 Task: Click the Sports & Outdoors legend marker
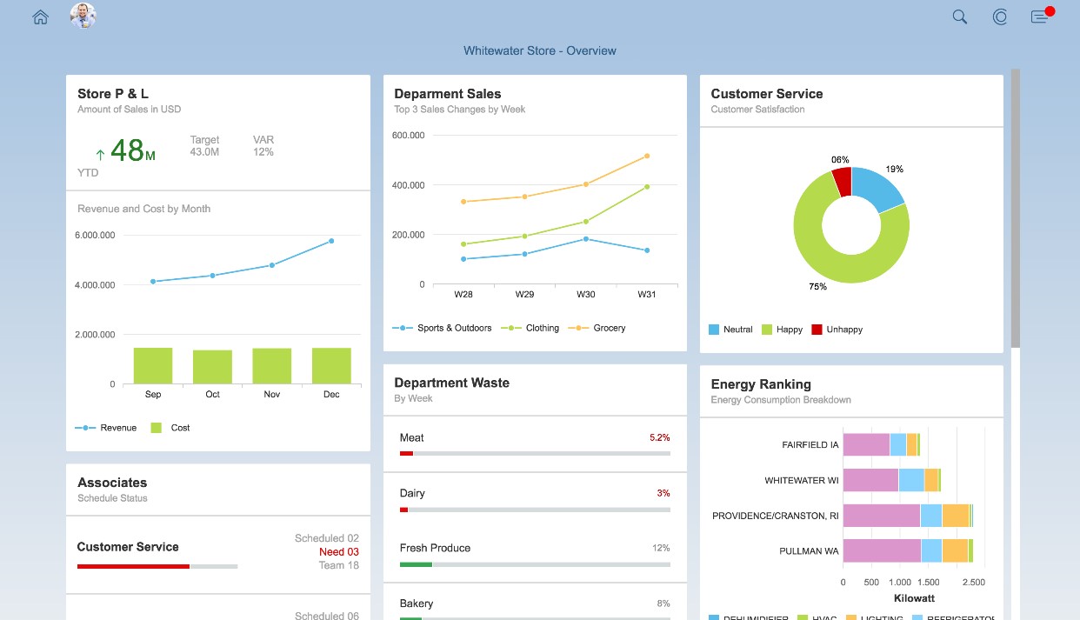click(x=403, y=329)
